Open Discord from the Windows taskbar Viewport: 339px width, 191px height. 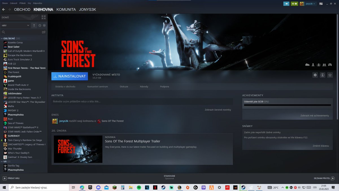[x=98, y=187]
